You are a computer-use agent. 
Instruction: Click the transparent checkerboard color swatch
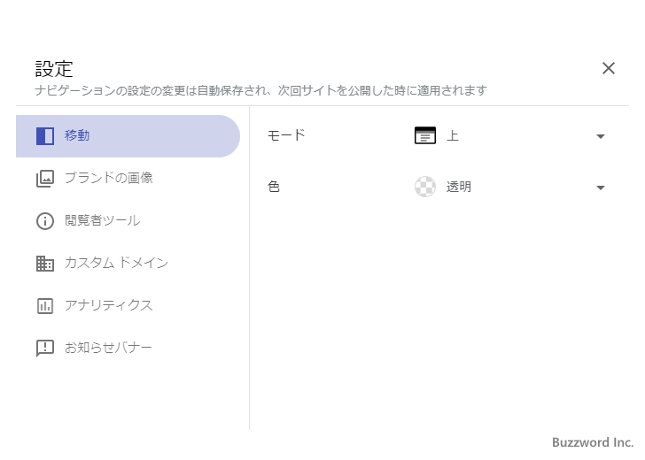point(425,187)
